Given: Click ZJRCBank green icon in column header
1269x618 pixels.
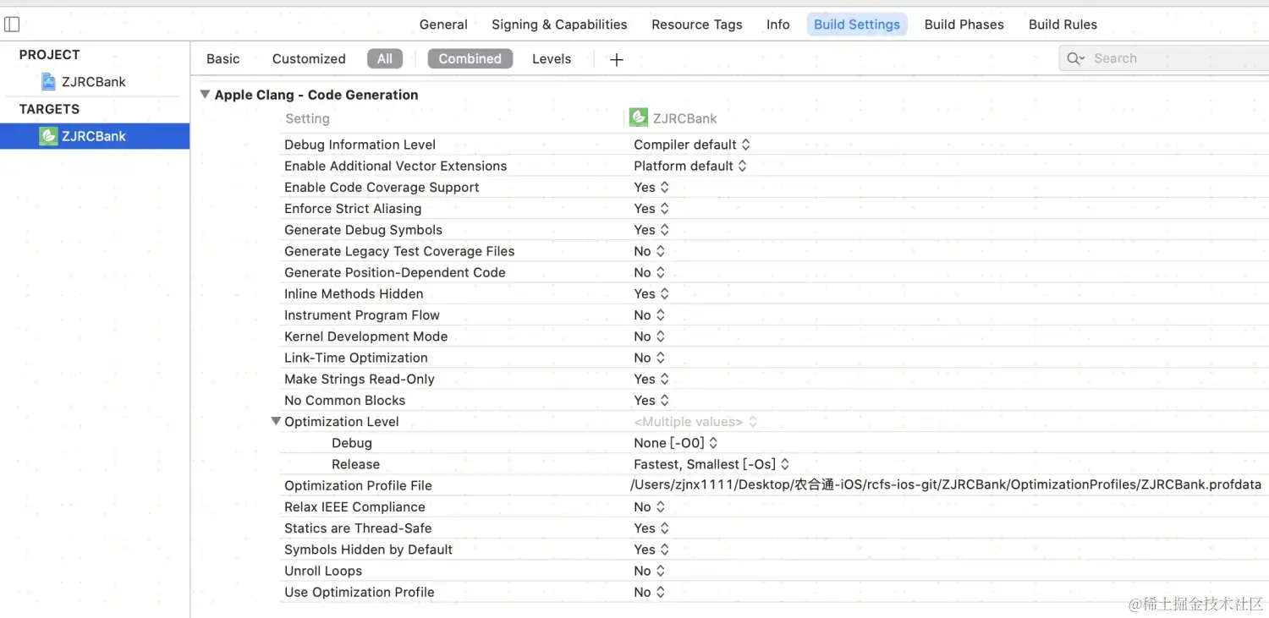Looking at the screenshot, I should click(x=639, y=118).
